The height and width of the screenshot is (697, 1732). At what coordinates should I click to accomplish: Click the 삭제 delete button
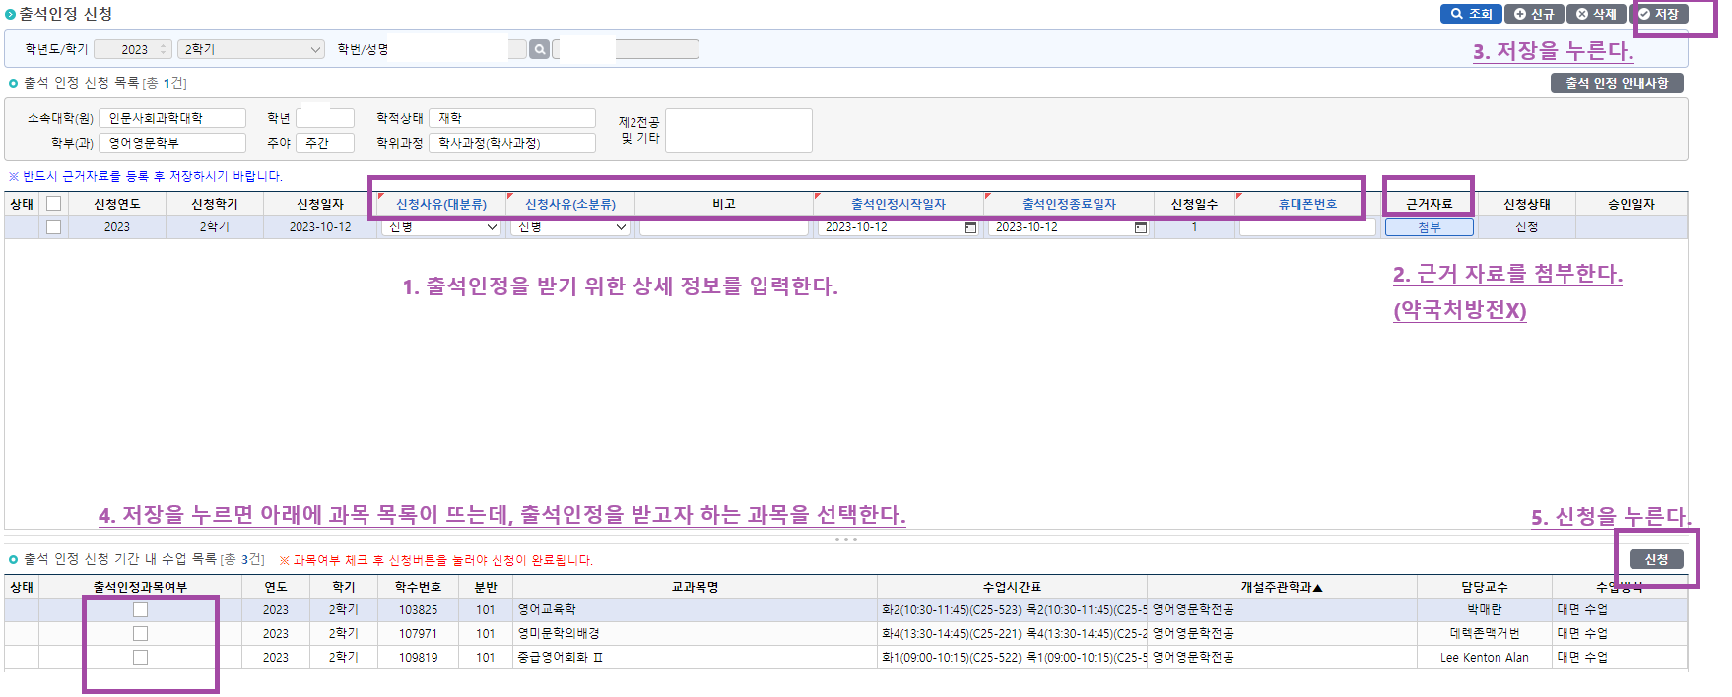1595,14
